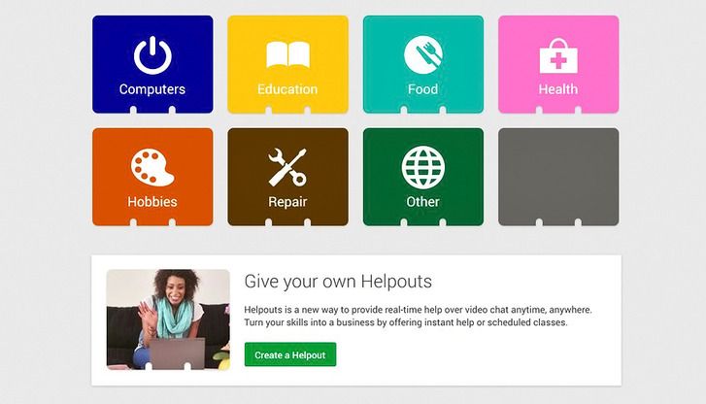This screenshot has height=404, width=706.
Task: Click the open book icon for Education
Action: 287,55
